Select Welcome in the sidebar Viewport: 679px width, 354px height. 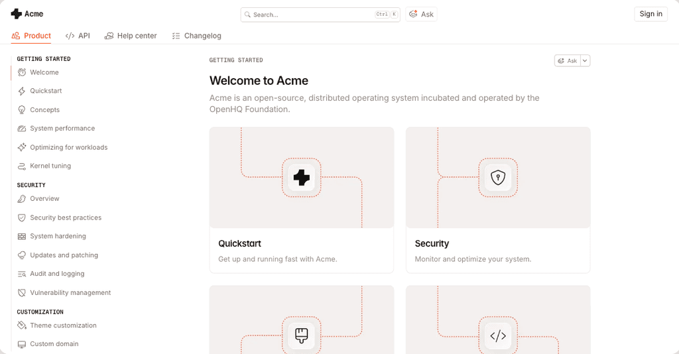click(x=44, y=72)
